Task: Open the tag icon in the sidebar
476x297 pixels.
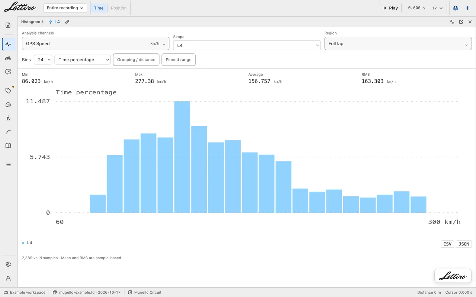Action: (x=8, y=91)
